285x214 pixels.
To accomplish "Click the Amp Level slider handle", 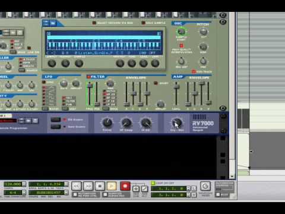I will pos(176,87).
